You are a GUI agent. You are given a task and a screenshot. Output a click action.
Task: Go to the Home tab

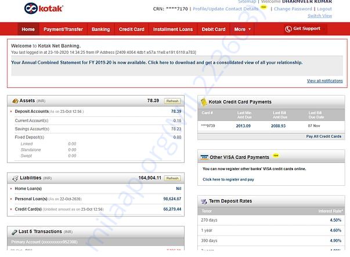click(28, 29)
